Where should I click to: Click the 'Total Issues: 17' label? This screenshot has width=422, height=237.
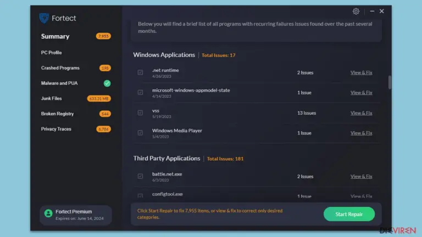(219, 55)
